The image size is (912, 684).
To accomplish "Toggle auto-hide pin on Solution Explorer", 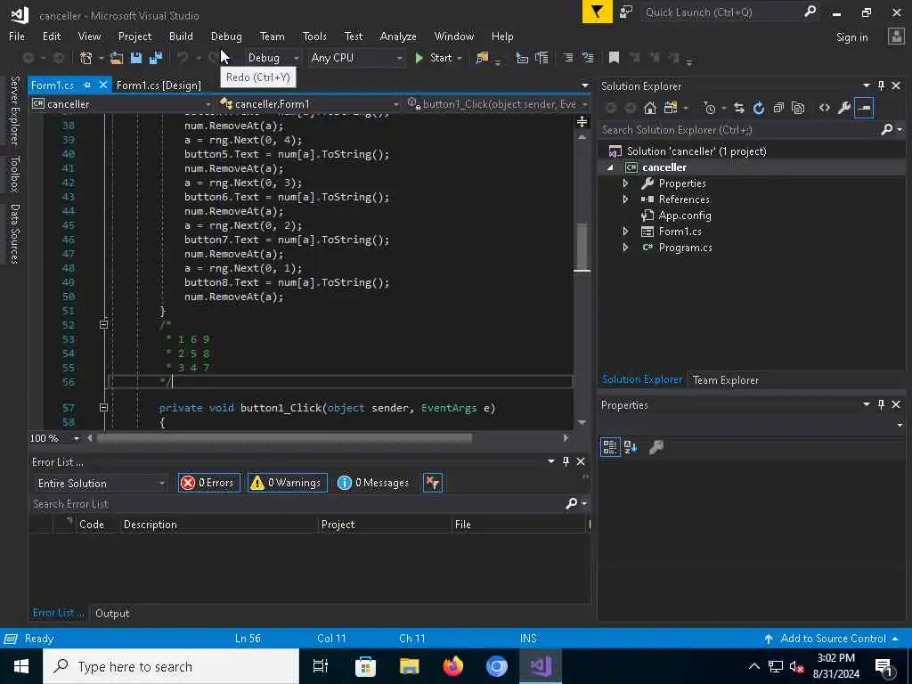I will pyautogui.click(x=881, y=85).
